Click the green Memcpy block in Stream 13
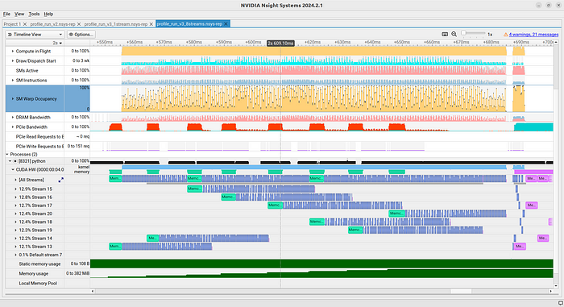 click(x=115, y=247)
